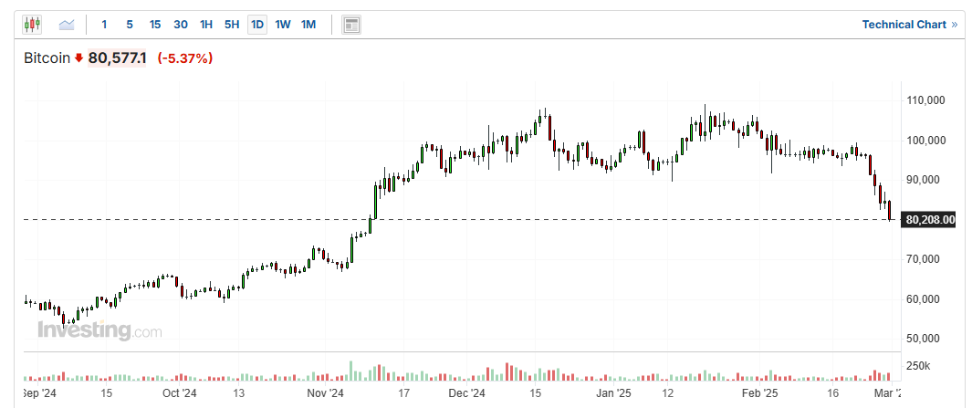Select the 5 minute interval

pos(130,25)
